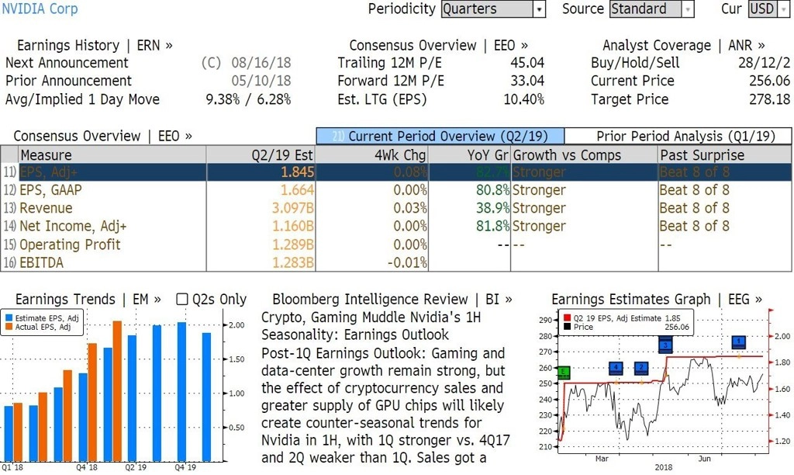Click the Current Price value 256.06
794x475 pixels.
click(769, 81)
